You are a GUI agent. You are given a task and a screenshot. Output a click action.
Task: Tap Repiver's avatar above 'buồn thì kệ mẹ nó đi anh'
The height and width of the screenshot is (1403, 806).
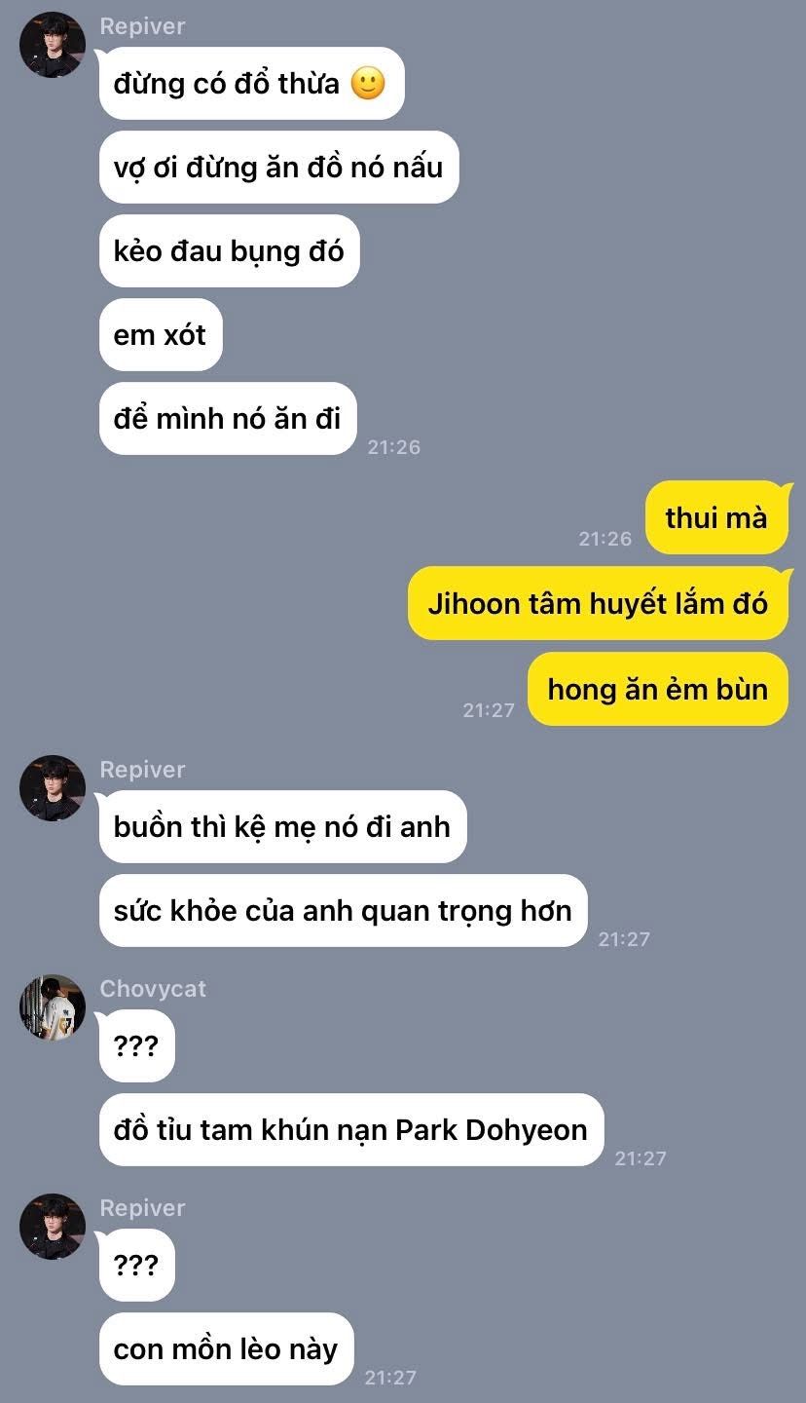click(53, 788)
